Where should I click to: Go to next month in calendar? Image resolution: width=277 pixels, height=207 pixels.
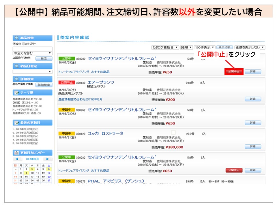click(x=48, y=159)
